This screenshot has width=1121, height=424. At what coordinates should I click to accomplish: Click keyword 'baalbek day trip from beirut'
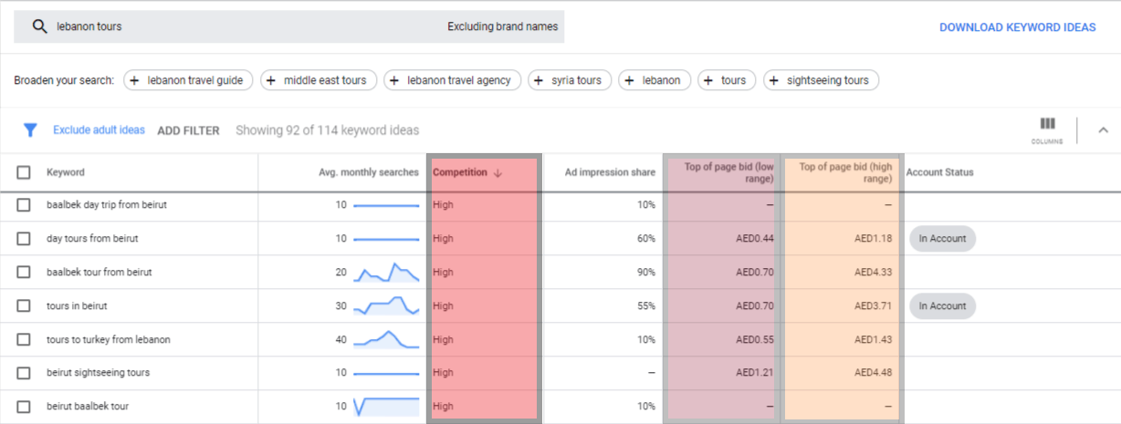(x=107, y=205)
